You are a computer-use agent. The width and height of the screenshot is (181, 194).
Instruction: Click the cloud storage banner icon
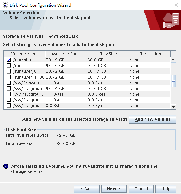click(x=171, y=20)
